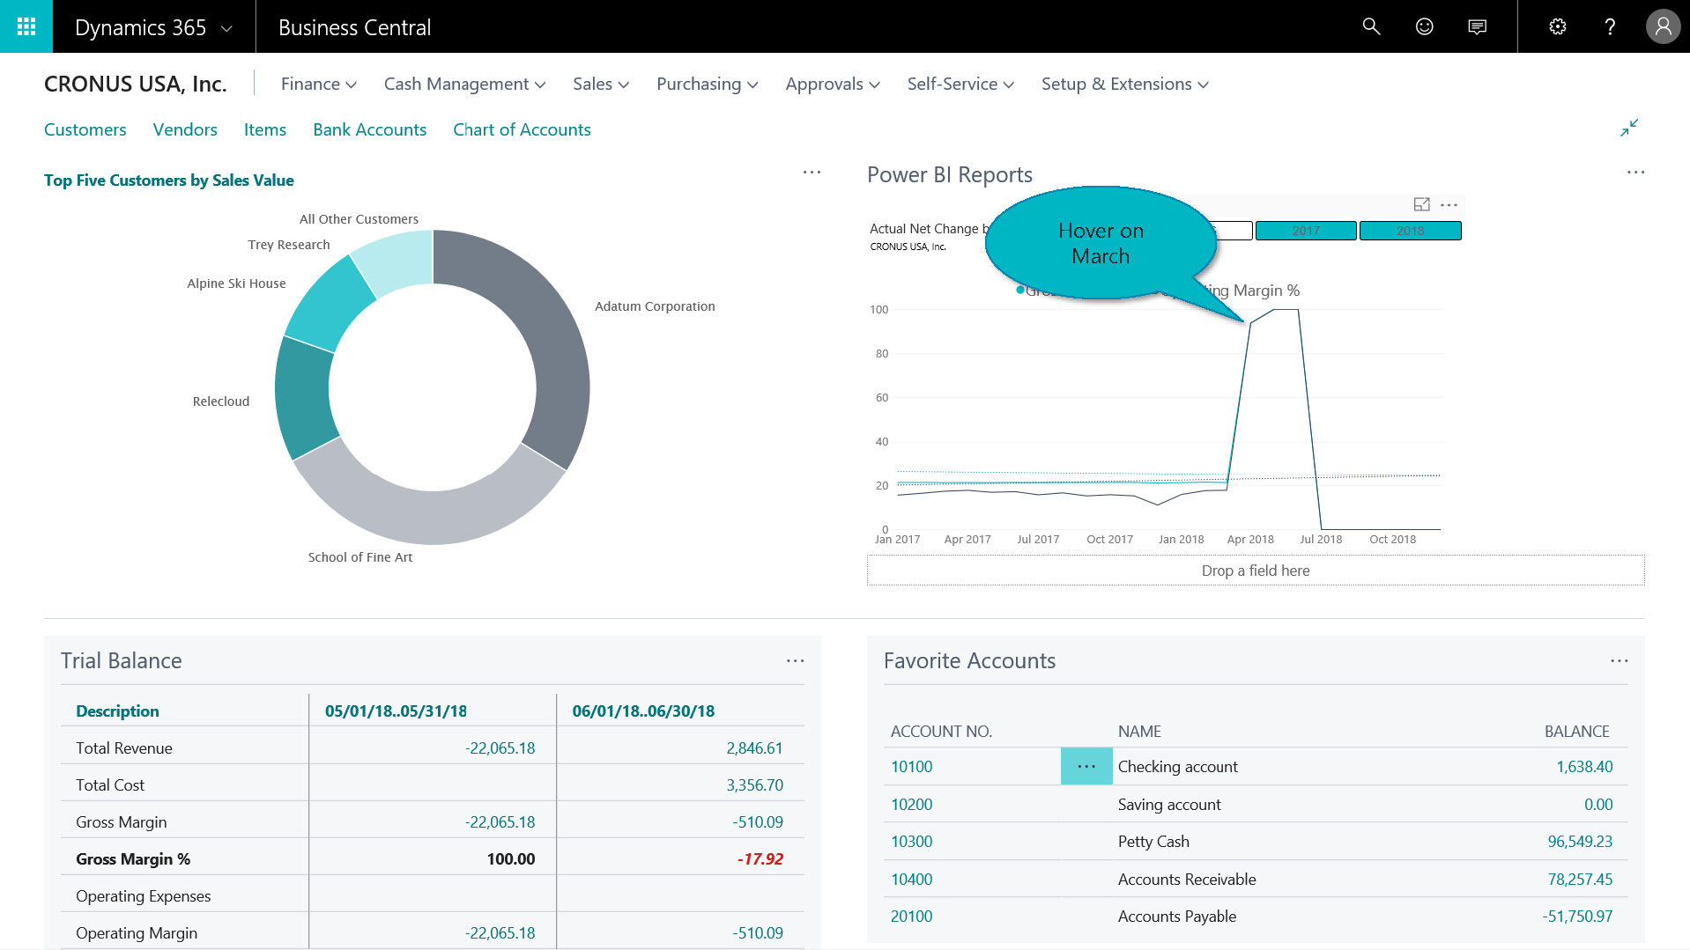The image size is (1690, 950).
Task: Toggle the 2018 year slicer
Action: [x=1410, y=231]
